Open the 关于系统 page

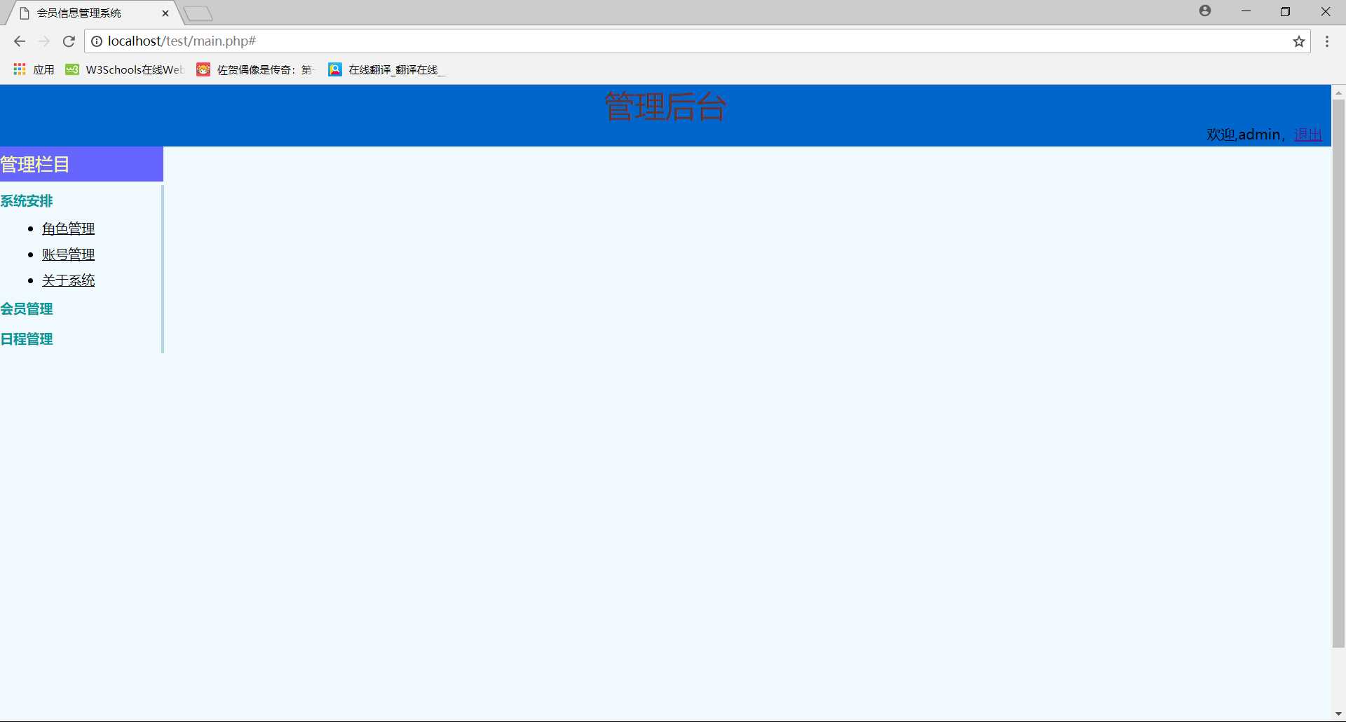[x=68, y=280]
